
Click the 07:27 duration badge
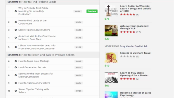[79, 91]
